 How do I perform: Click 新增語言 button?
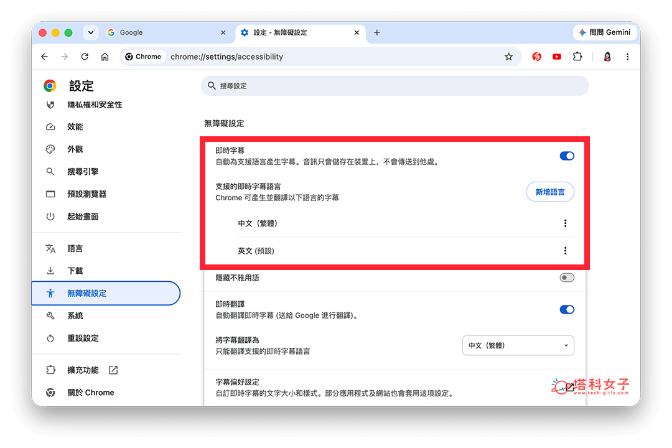click(x=550, y=192)
